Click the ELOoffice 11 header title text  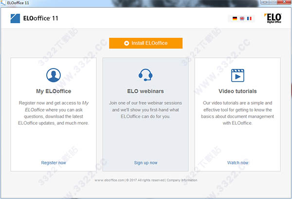(x=40, y=18)
